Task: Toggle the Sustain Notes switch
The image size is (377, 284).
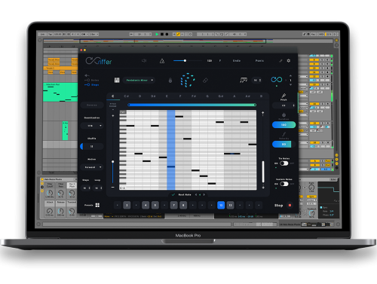Action: coord(284,184)
